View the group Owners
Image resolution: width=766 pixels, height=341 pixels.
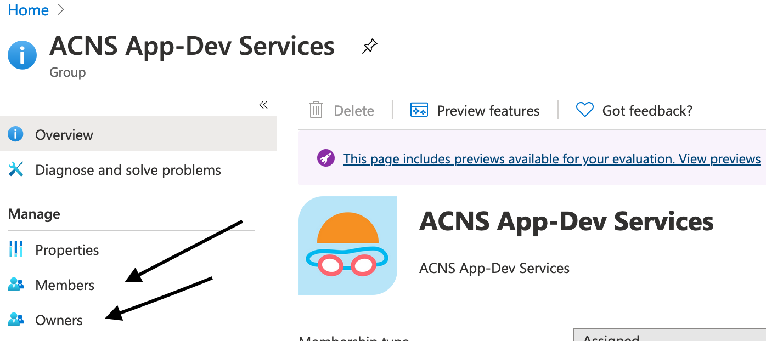(x=59, y=320)
